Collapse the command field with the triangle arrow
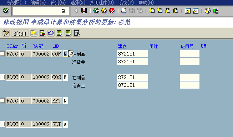 (76, 11)
